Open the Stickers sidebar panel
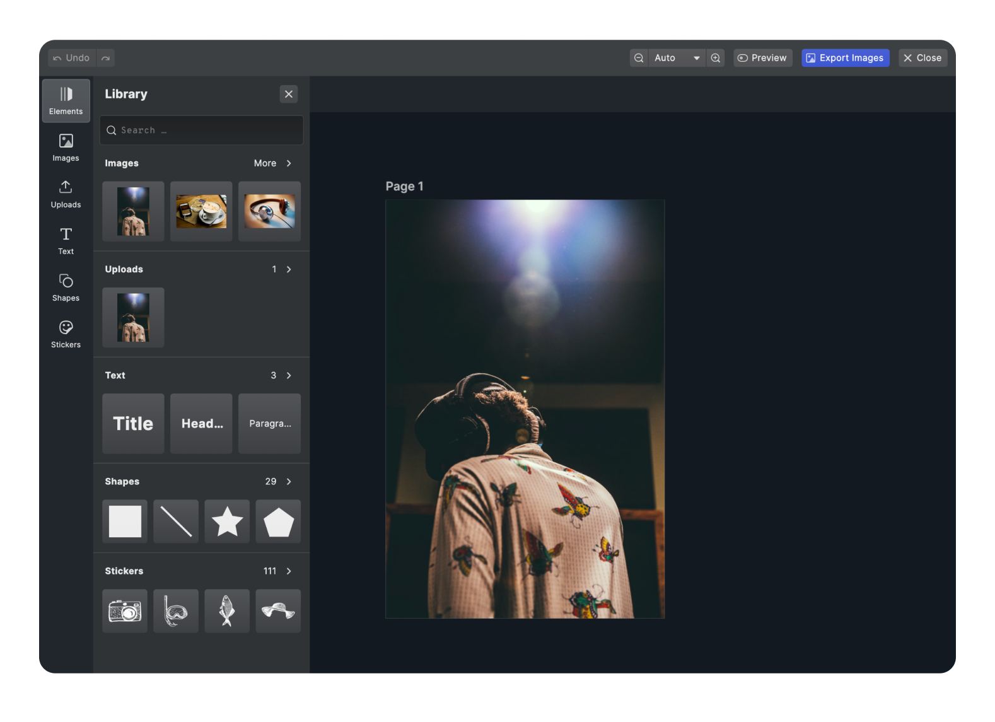 pyautogui.click(x=66, y=334)
